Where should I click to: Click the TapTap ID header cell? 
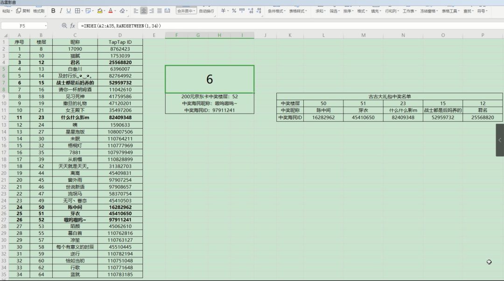120,42
